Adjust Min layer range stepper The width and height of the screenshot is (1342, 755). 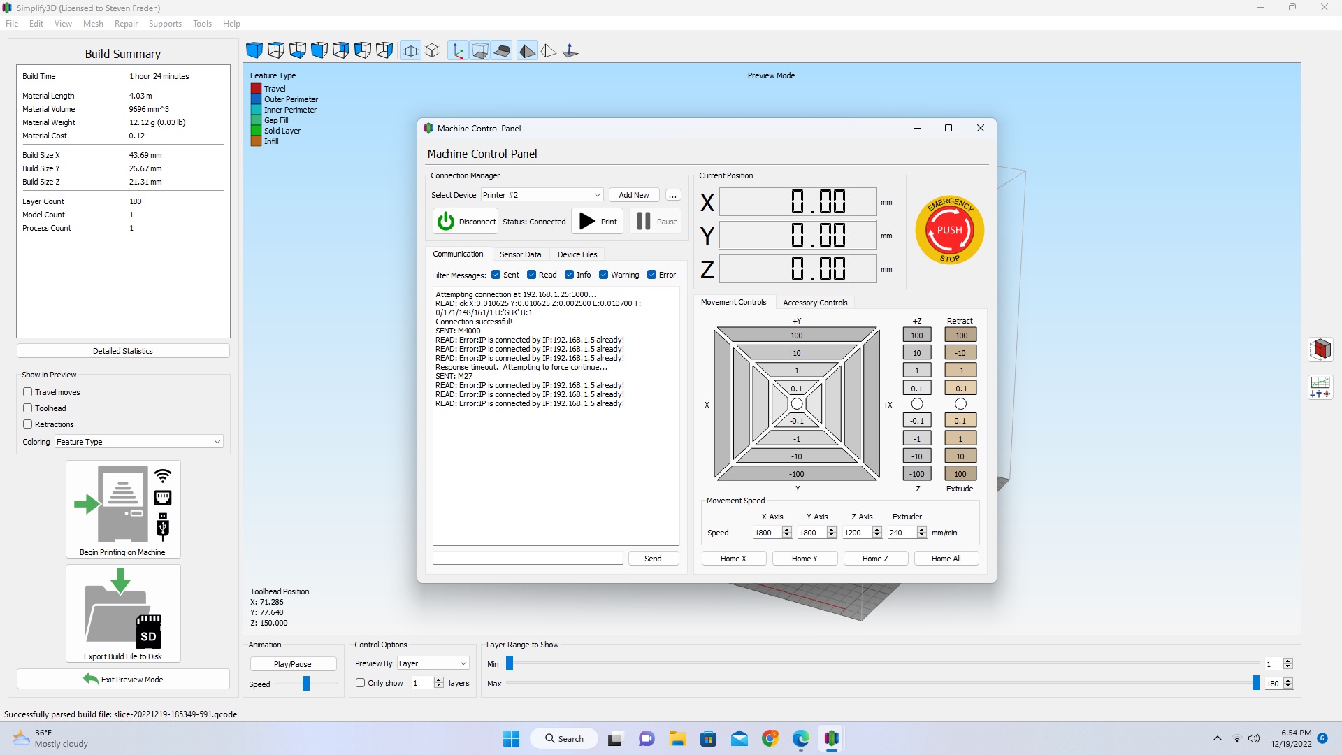tap(1288, 664)
